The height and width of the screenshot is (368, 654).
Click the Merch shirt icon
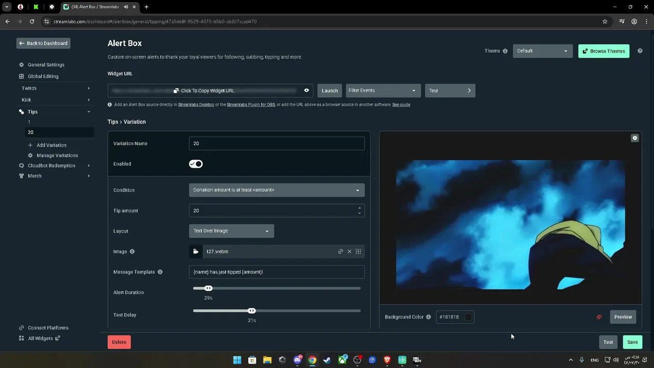point(21,176)
